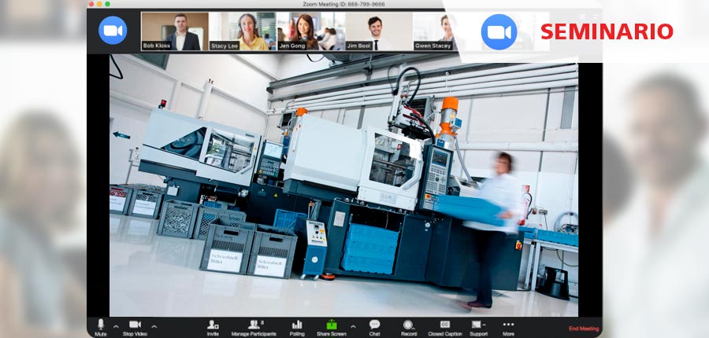Open the More options menu
The height and width of the screenshot is (338, 709).
tap(508, 325)
